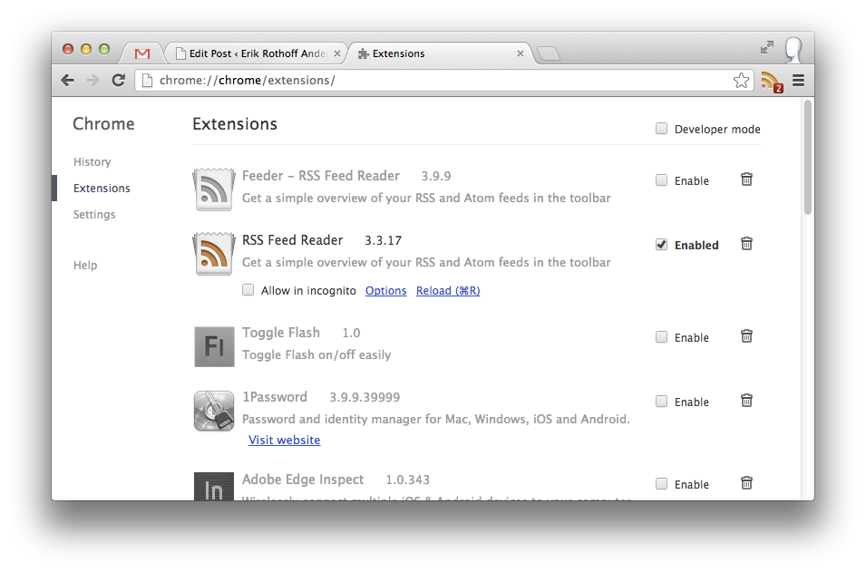Enable the Feeder – RSS Feed Reader extension
Image resolution: width=866 pixels, height=572 pixels.
(x=661, y=180)
